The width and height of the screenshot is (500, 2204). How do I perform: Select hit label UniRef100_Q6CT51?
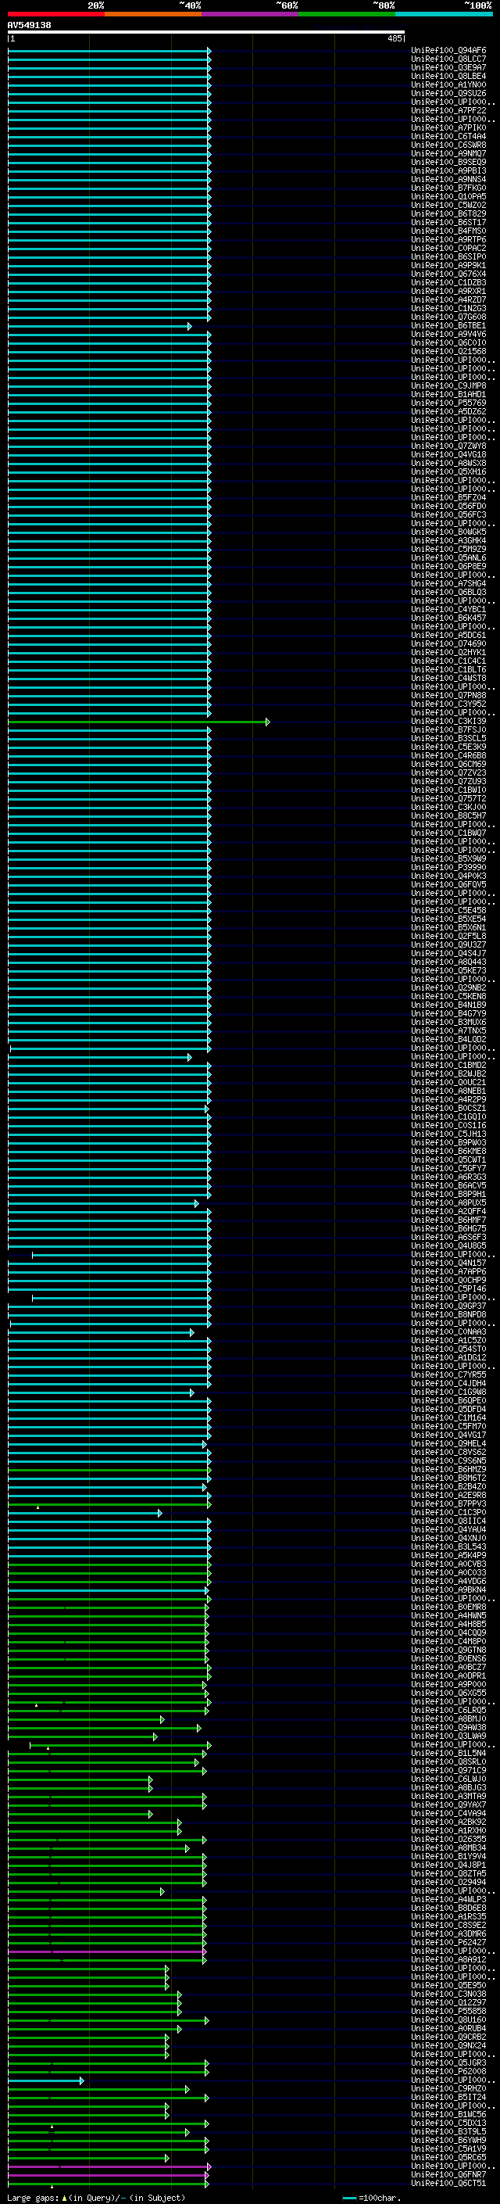coord(448,2183)
